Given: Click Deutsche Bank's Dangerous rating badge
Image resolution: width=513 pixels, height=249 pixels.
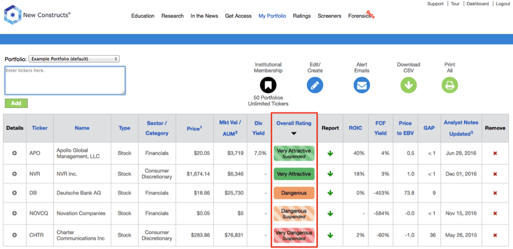Looking at the screenshot, I should 294,193.
